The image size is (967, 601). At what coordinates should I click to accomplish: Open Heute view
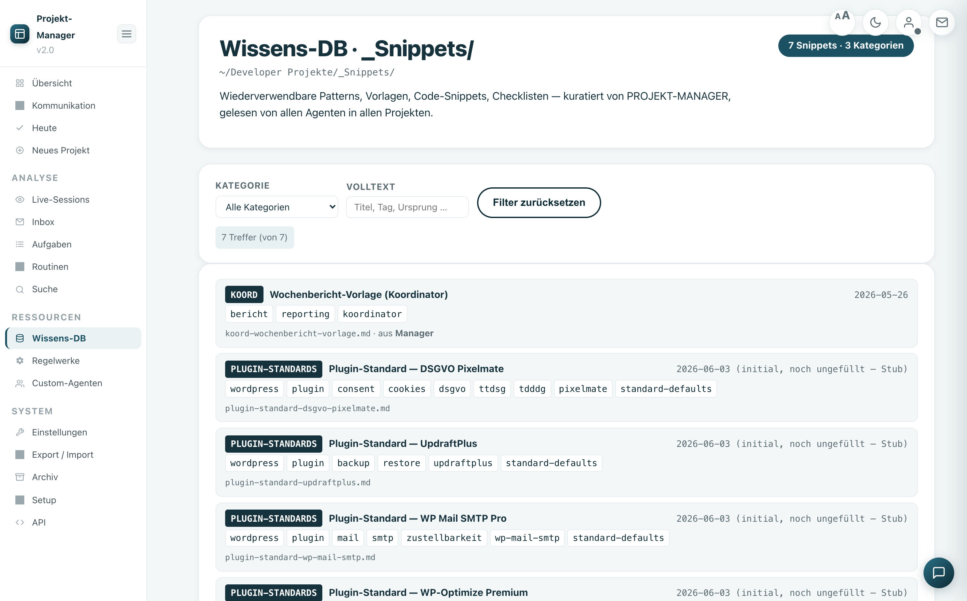pos(74,128)
